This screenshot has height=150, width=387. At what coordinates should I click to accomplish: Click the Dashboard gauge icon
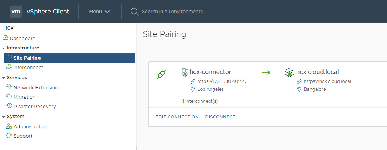click(5, 38)
